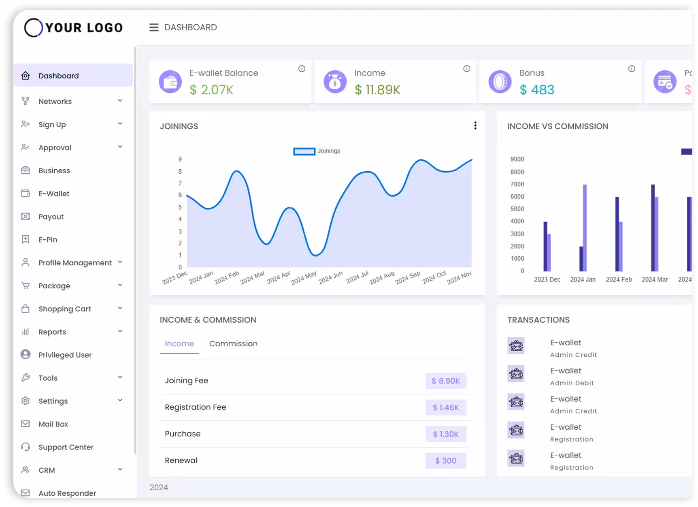The height and width of the screenshot is (507, 698).
Task: Click the first E-wallet Admin Credit transaction
Action: (565, 347)
